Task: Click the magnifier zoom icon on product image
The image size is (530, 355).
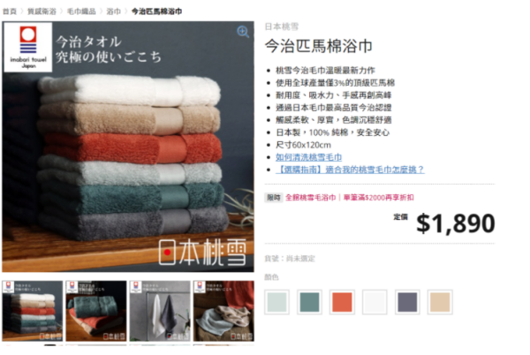Action: (243, 32)
